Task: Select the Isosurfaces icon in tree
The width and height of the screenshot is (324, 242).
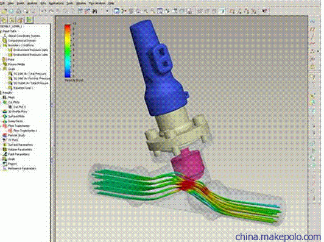Action: [x=5, y=121]
